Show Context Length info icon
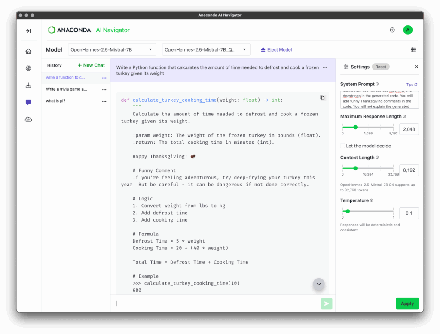 pos(377,158)
